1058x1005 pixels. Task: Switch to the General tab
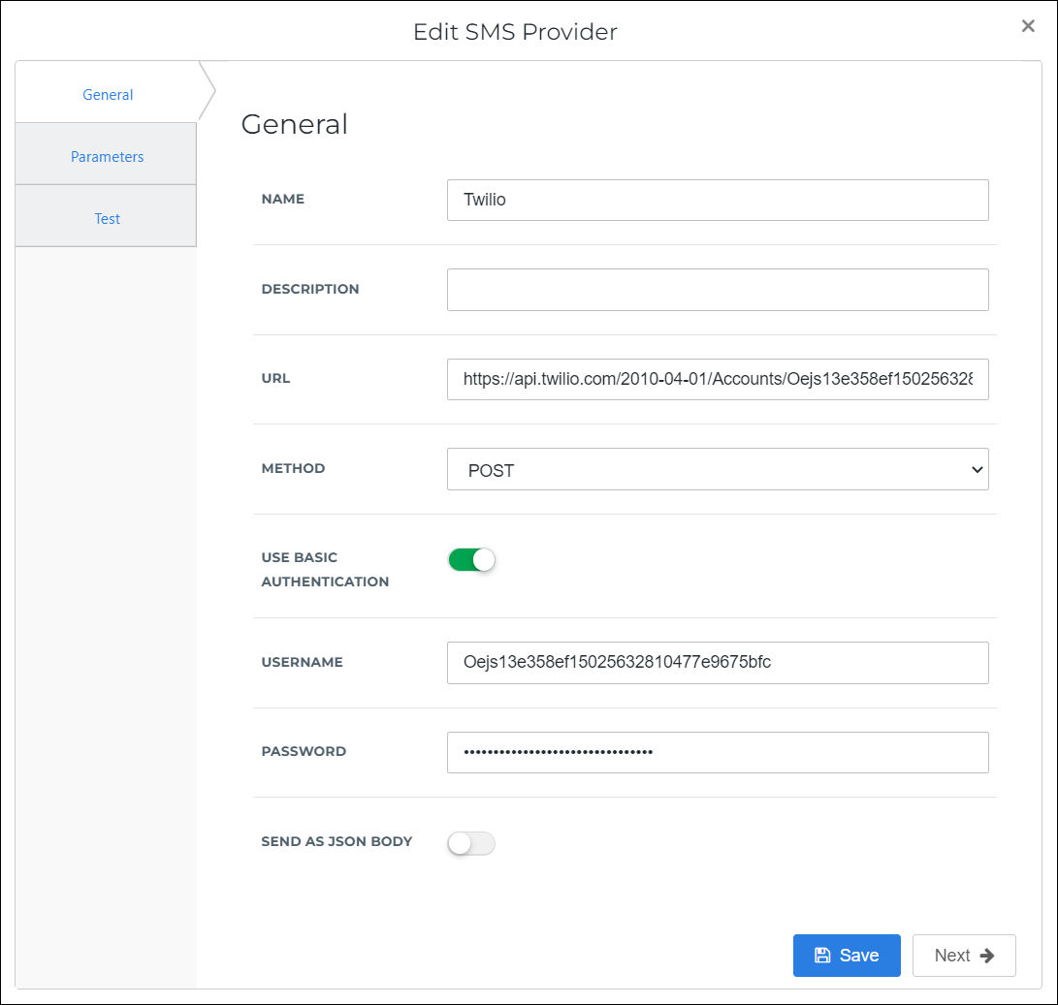[108, 94]
